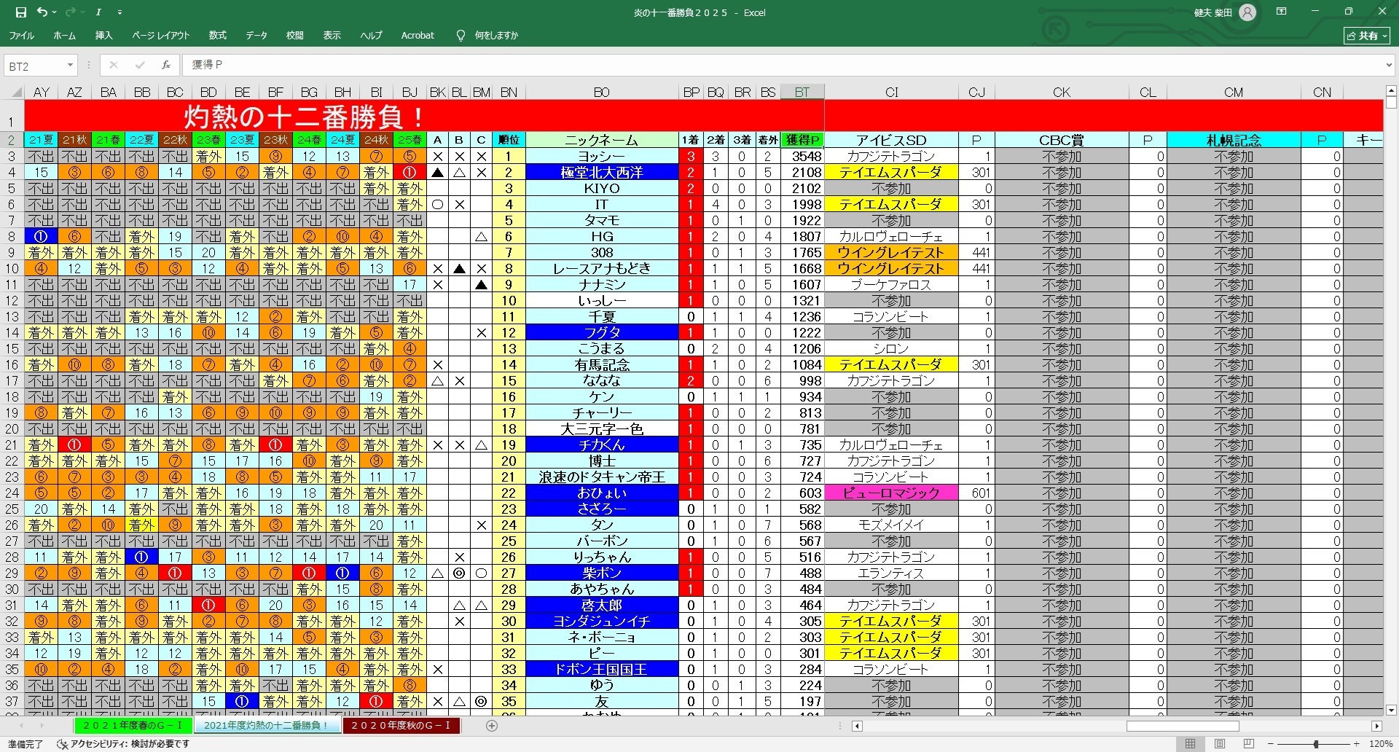The image size is (1399, 752).
Task: Click the zoom out minus icon
Action: coord(1270,744)
